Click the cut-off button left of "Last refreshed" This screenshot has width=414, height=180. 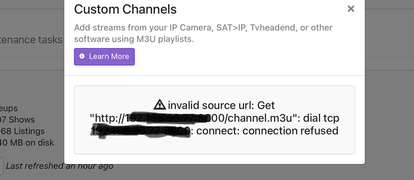pyautogui.click(x=2, y=166)
